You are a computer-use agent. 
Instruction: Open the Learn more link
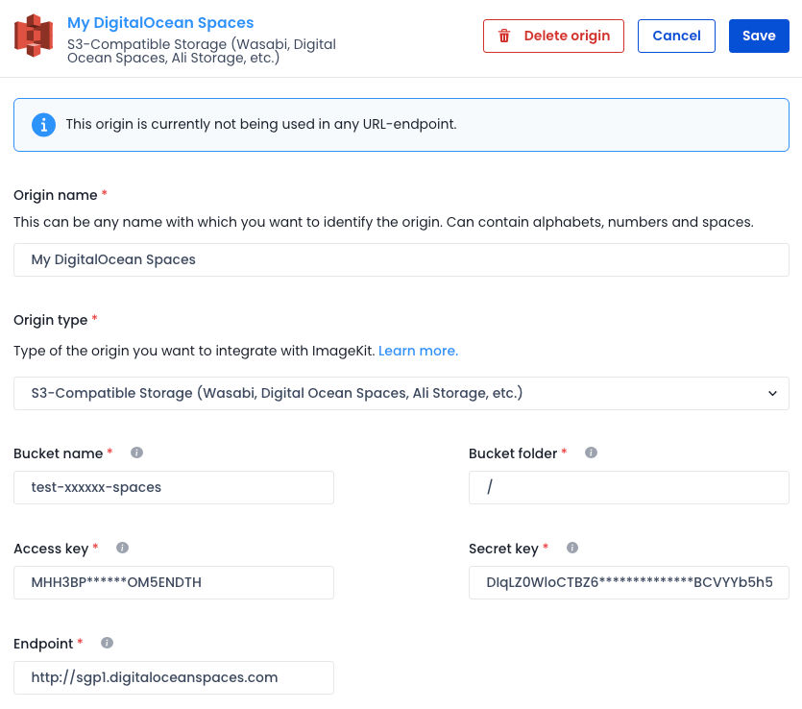(x=418, y=351)
